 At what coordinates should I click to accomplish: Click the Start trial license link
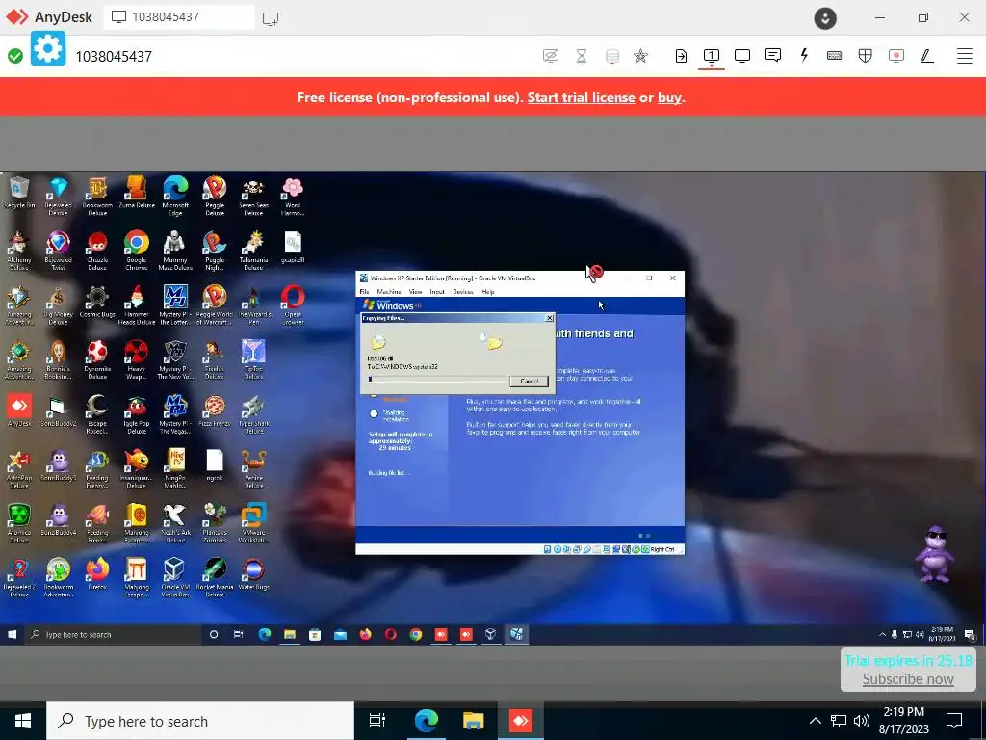pos(581,97)
